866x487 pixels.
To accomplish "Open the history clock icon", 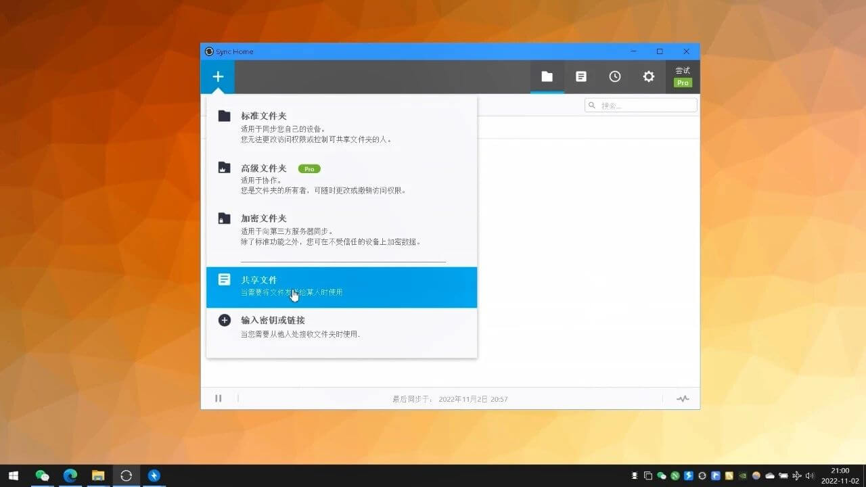I will 614,77.
